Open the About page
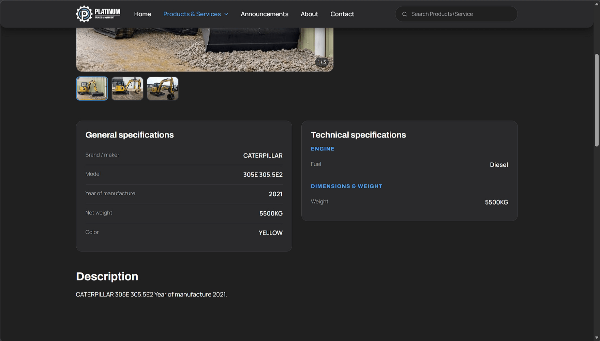 [309, 14]
